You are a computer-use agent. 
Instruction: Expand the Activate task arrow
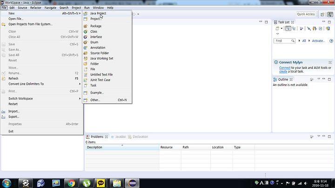click(309, 40)
